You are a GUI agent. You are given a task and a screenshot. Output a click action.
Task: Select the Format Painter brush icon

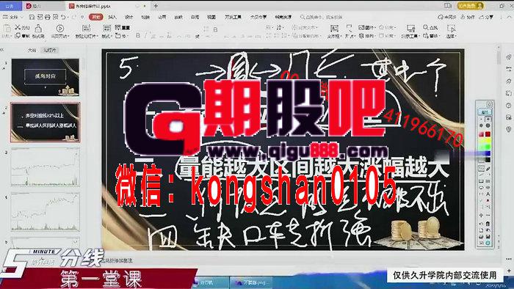click(x=38, y=29)
